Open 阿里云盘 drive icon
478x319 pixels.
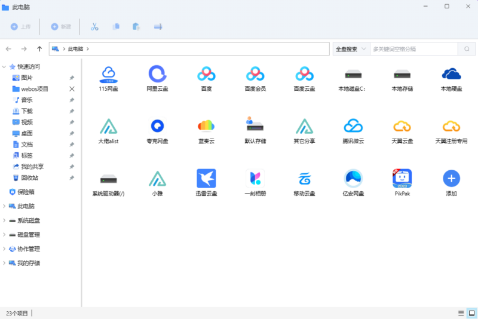tap(157, 75)
